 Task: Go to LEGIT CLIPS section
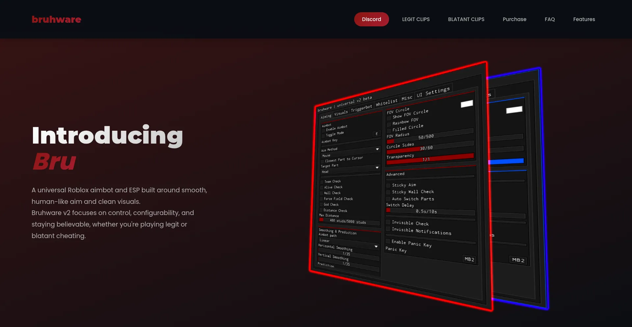[416, 19]
